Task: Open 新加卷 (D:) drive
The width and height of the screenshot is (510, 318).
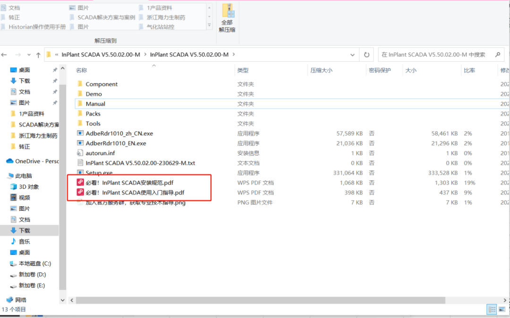Action: coord(32,275)
